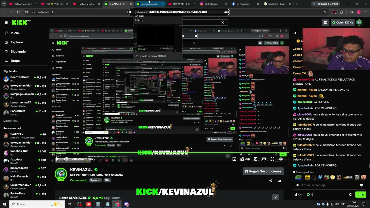
Task: Open the emoji picker in chat
Action: point(361,185)
